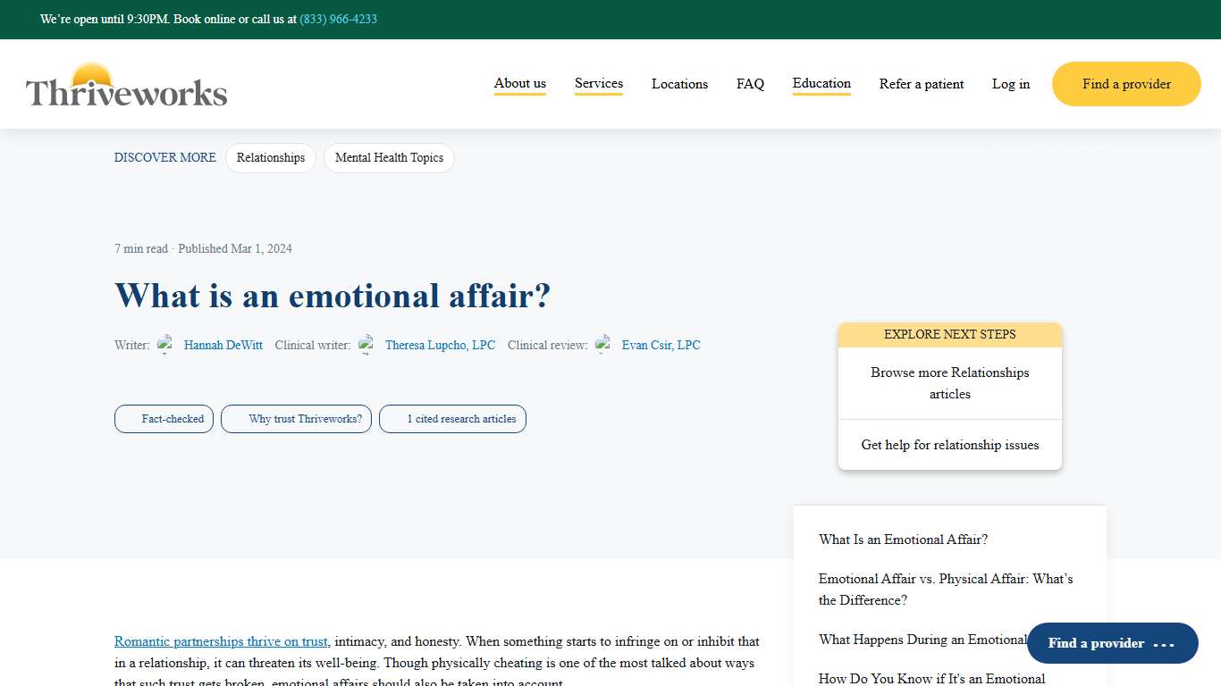The height and width of the screenshot is (686, 1221).
Task: Expand Why trust Thriveworks?
Action: coord(296,418)
